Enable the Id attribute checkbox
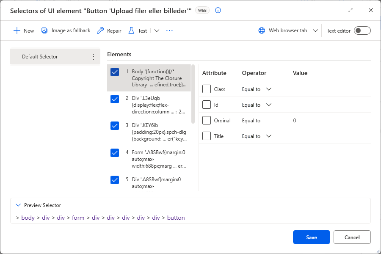 [207, 105]
